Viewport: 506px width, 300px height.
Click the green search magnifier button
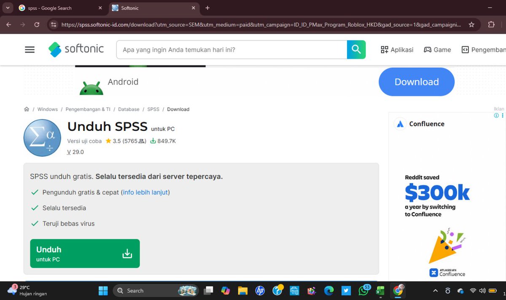coord(356,50)
